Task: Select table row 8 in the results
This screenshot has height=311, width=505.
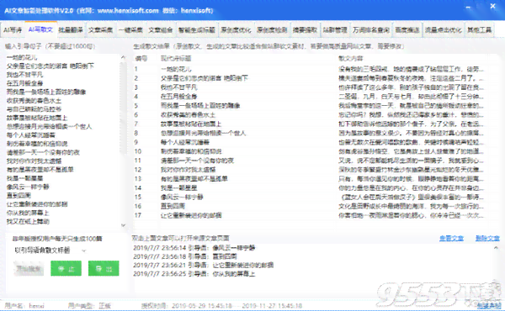Action: [310, 133]
